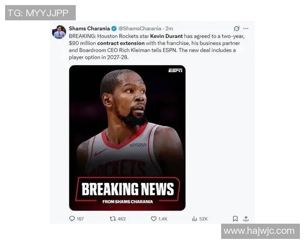Like the tweet with the heart icon
The height and width of the screenshot is (244, 305).
point(154,219)
